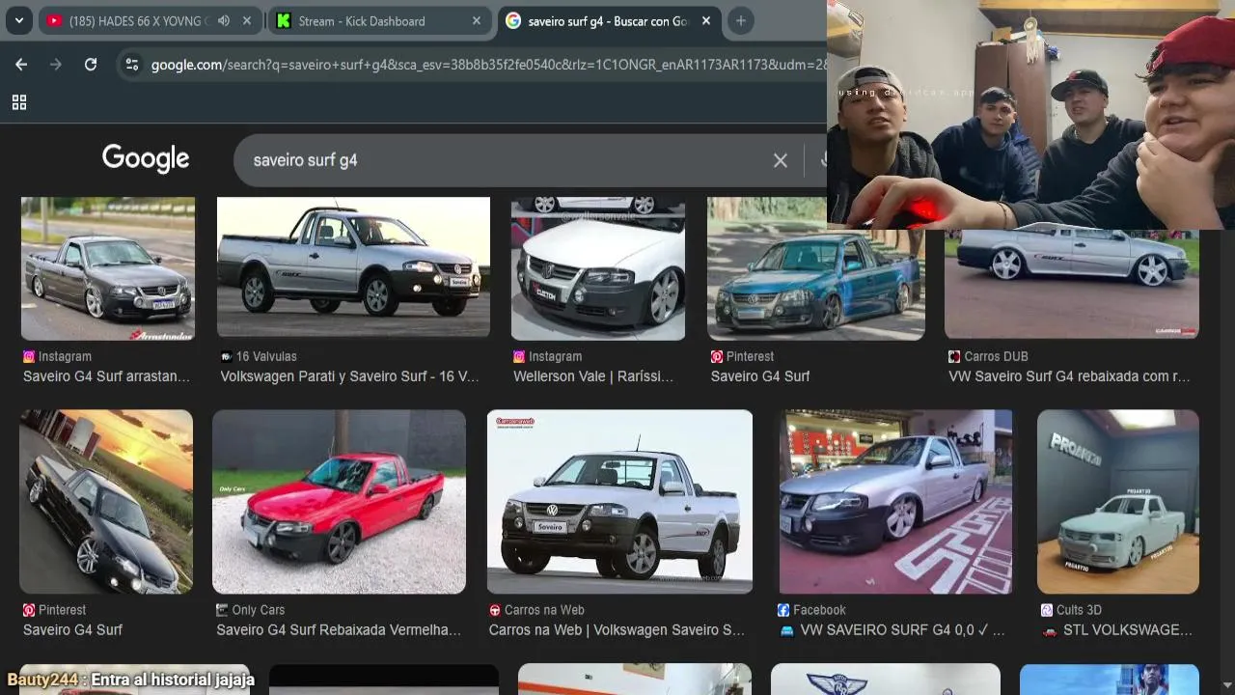Mute the YouTube tab via the speaker icon

pos(224,20)
